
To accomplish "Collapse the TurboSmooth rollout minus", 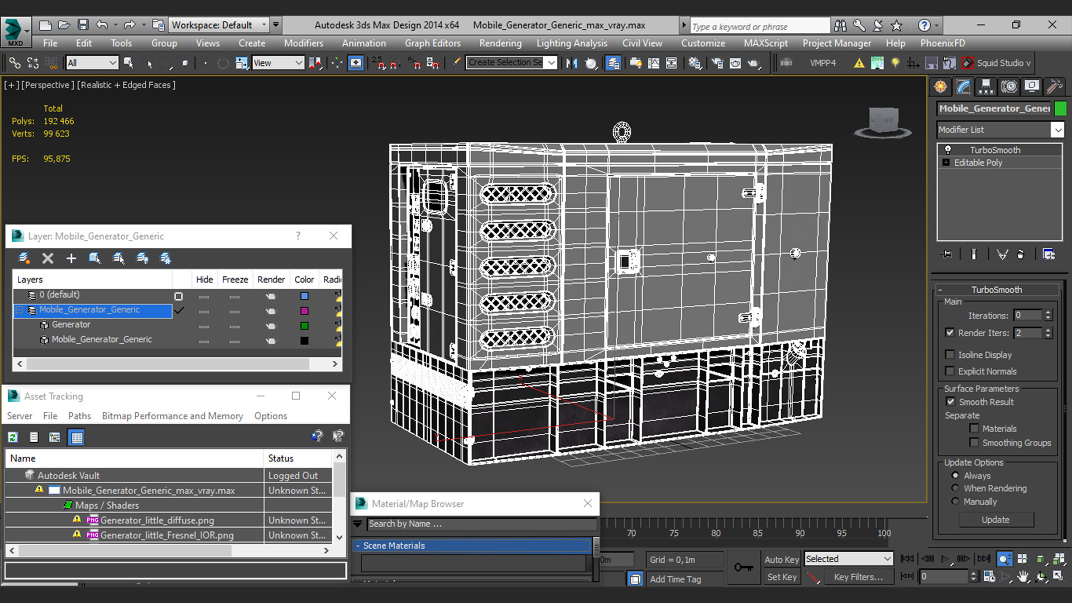I will 940,290.
